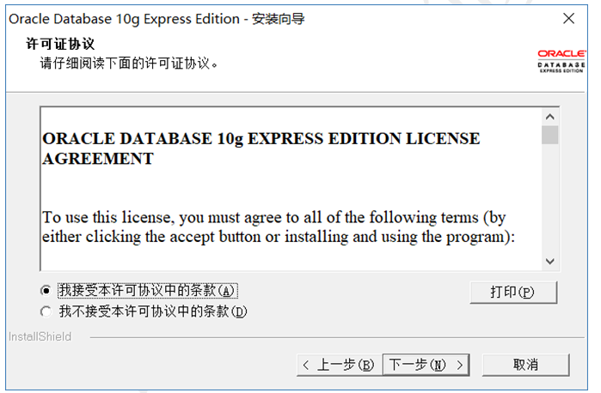Click the 许可证协议 header title
Viewport: 601px width, 393px height.
click(60, 44)
